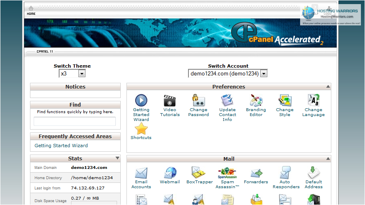Open the Shortcuts star icon
This screenshot has width=365, height=205.
click(141, 129)
